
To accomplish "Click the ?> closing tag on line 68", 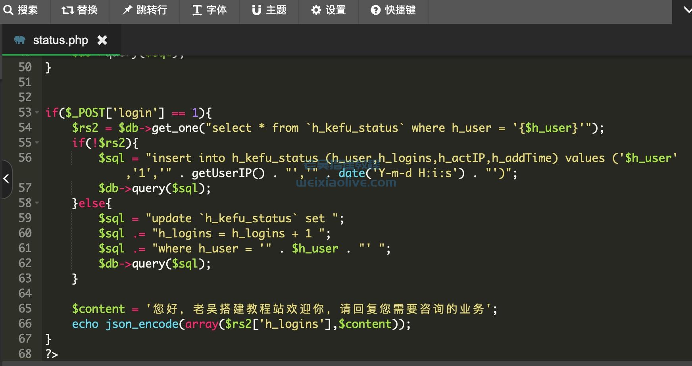I will point(52,354).
